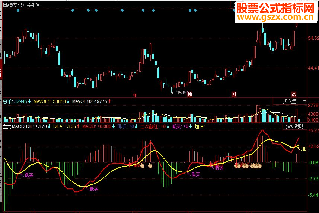This screenshot has width=319, height=213.
Task: Click the 涨 event marker
Action: (x=294, y=94)
